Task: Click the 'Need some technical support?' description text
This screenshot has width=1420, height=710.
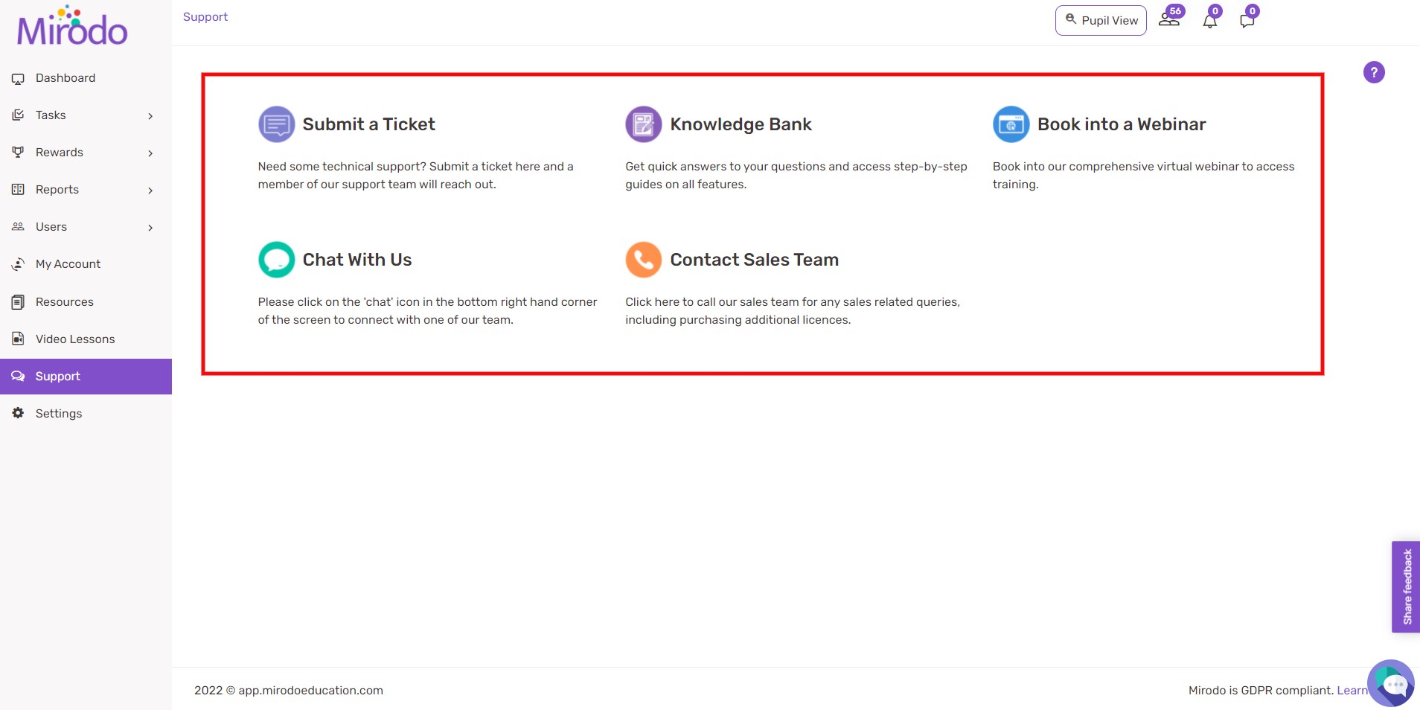Action: tap(415, 176)
